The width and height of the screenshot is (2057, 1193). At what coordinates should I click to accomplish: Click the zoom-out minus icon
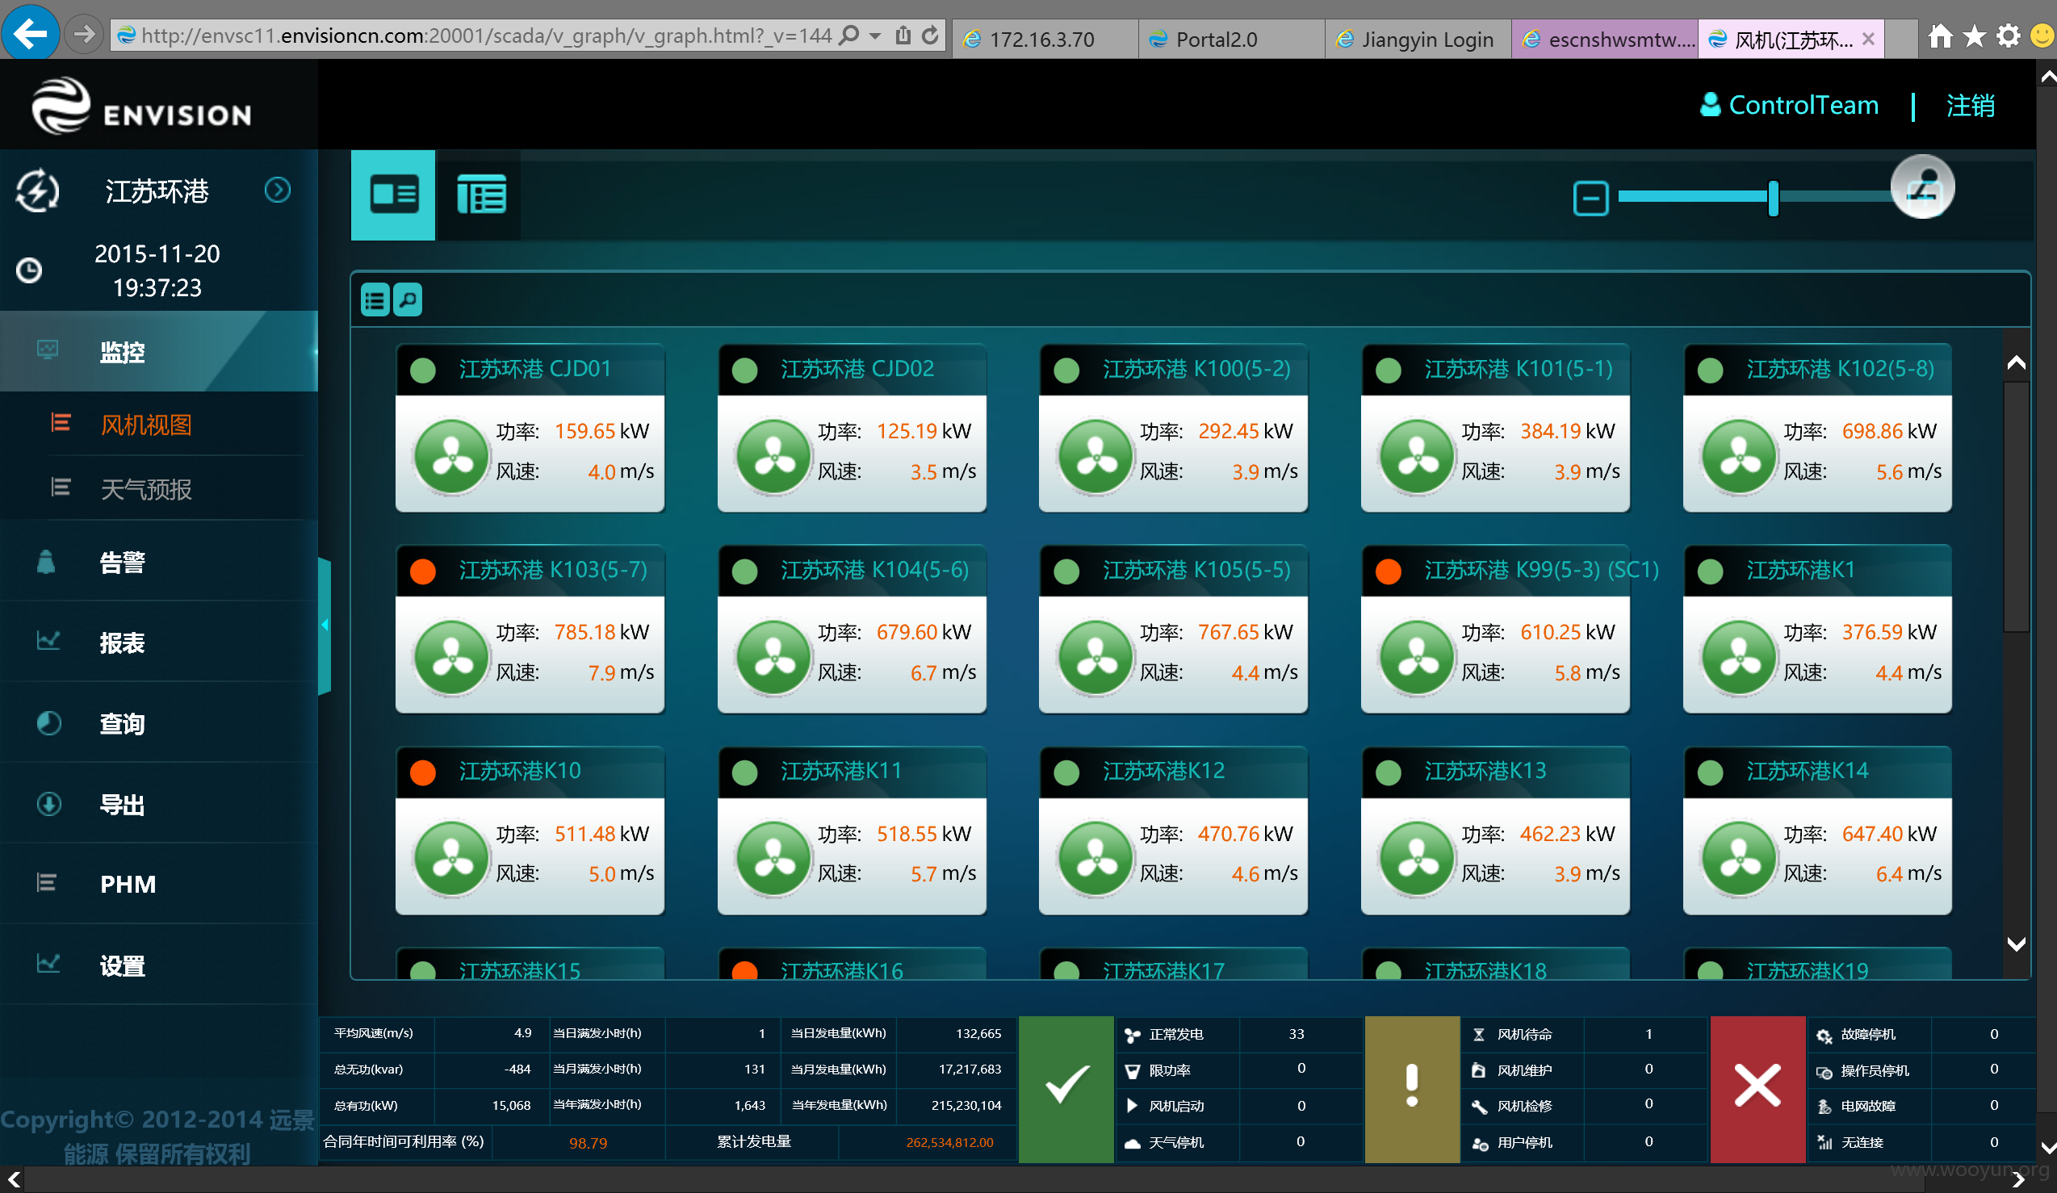1590,199
